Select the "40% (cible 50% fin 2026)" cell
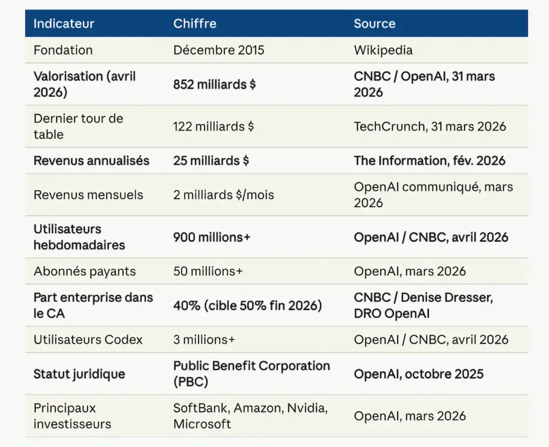549x447 pixels. tap(247, 306)
